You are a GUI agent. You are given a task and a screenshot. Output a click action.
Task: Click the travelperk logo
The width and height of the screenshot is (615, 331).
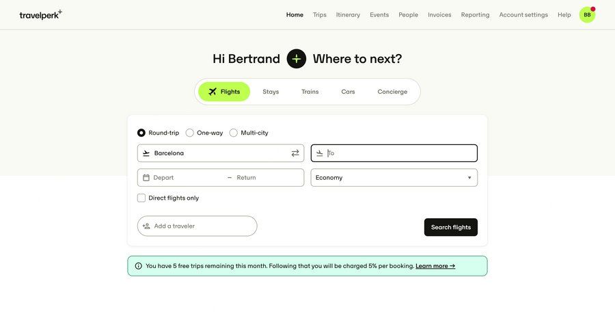tap(40, 14)
